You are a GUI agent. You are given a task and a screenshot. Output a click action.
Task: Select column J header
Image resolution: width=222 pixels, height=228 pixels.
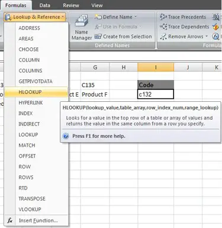point(188,68)
